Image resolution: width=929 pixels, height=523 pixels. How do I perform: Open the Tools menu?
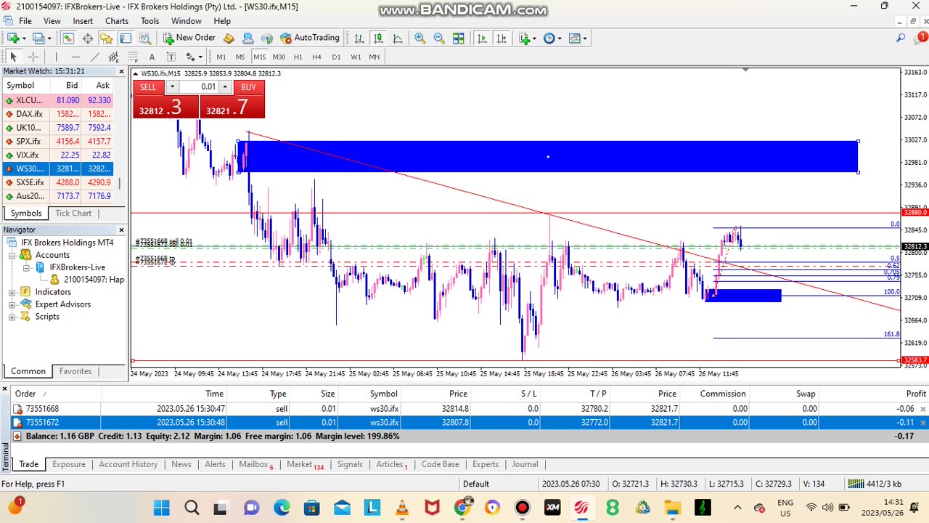tap(150, 21)
